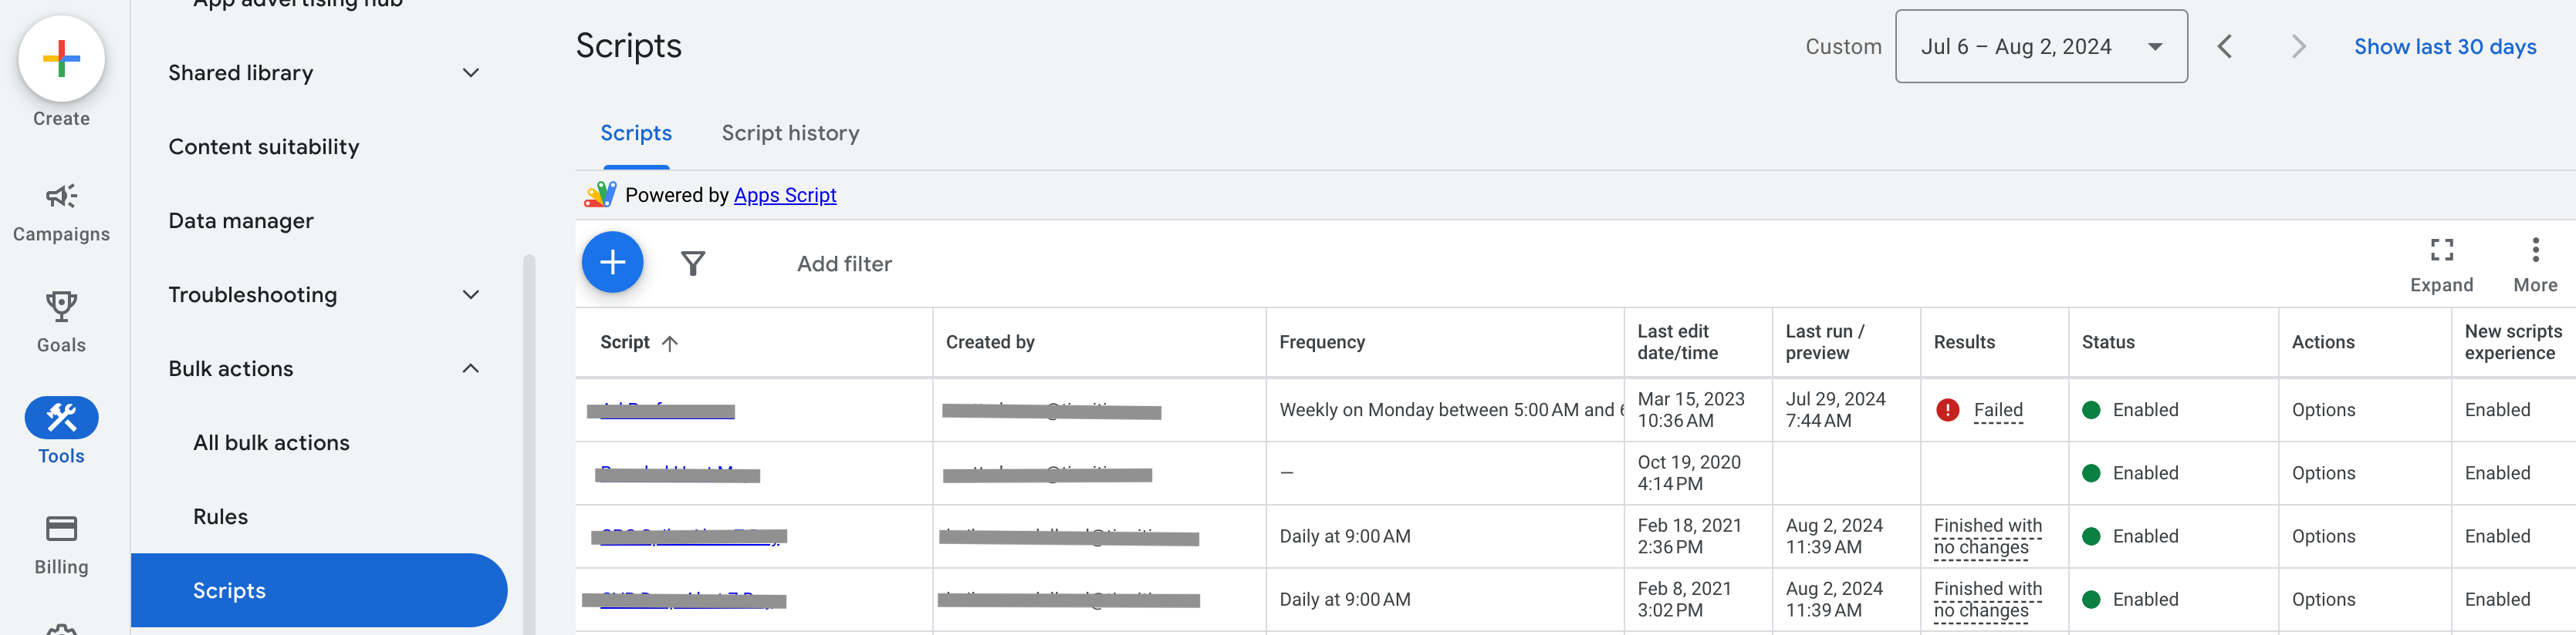This screenshot has height=635, width=2576.
Task: Open Enabled status for Feb 18, 2021 script
Action: point(2145,537)
